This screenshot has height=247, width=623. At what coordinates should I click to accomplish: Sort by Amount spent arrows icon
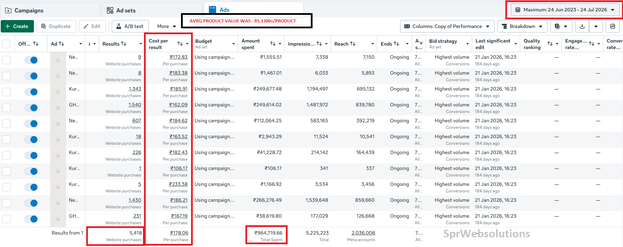(273, 44)
